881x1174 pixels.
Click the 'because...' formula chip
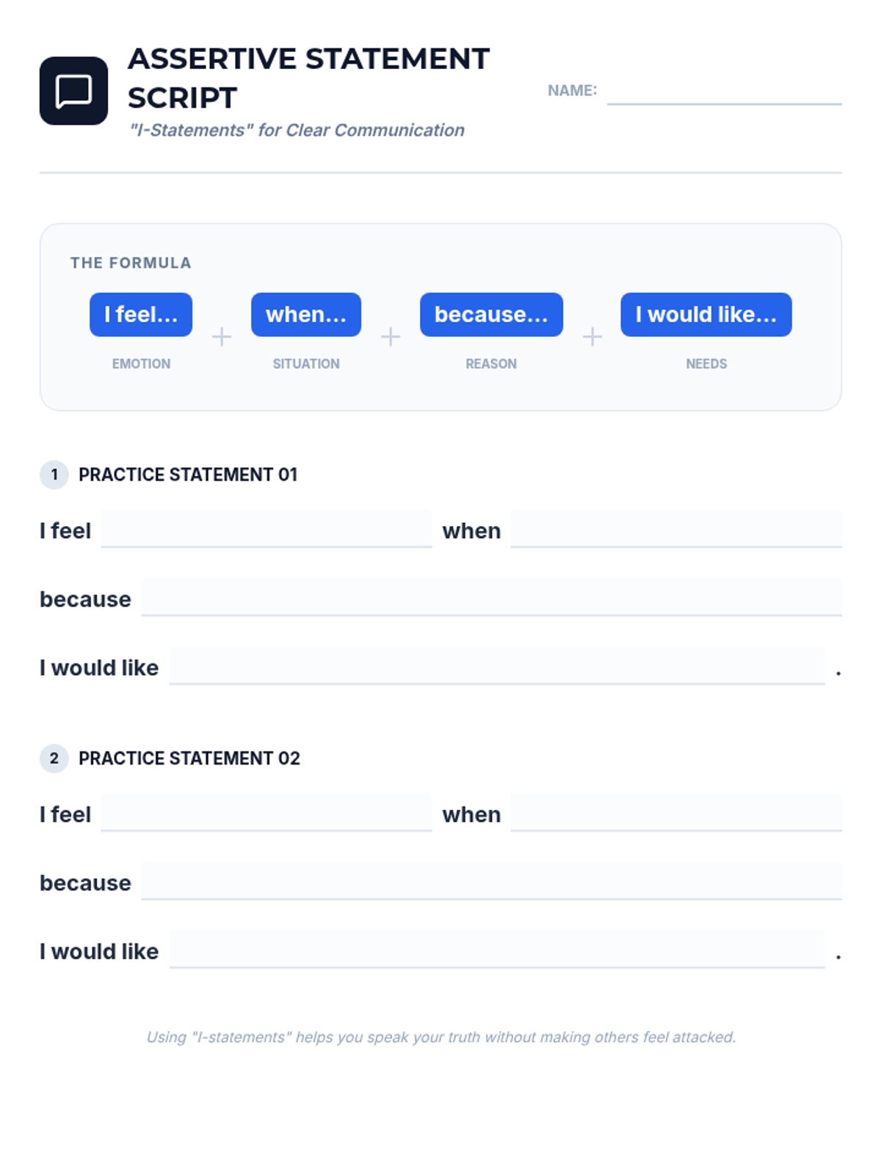491,315
